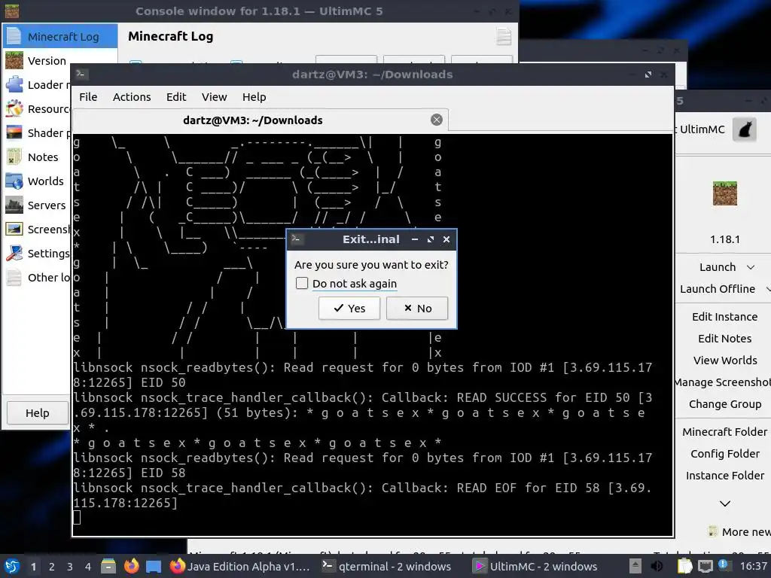Viewport: 771px width, 578px height.
Task: Click the log file icon beside Minecraft Log heading
Action: [504, 36]
